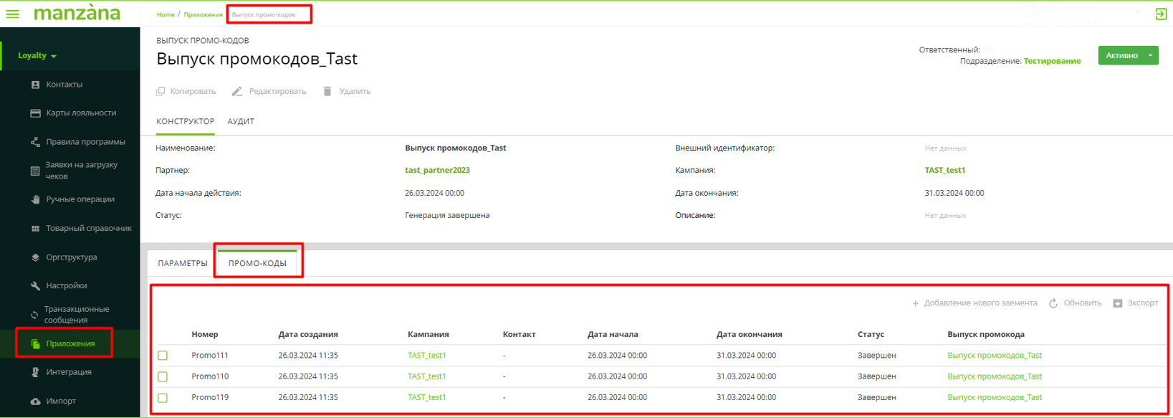Open the tast_partner2023 partner link
This screenshot has width=1173, height=418.
[x=437, y=170]
